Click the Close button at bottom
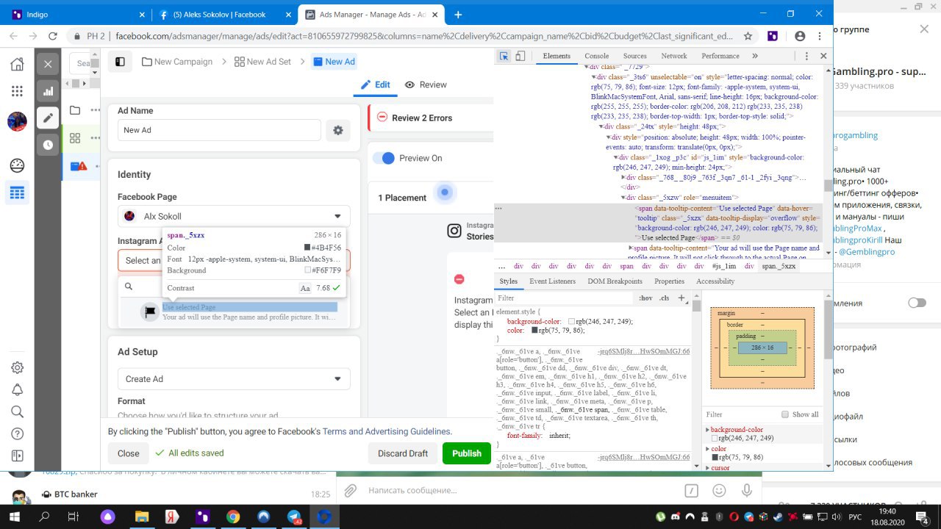This screenshot has width=941, height=529. pyautogui.click(x=128, y=453)
